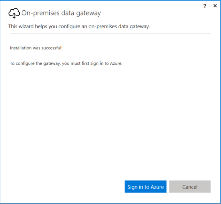This screenshot has height=204, width=221.
Task: Click the word "Azure" in the instruction line
Action: pos(116,63)
